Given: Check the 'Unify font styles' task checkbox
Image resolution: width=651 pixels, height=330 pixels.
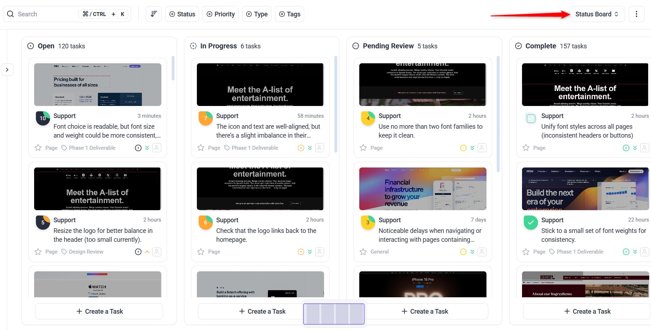Looking at the screenshot, I should coord(531,118).
